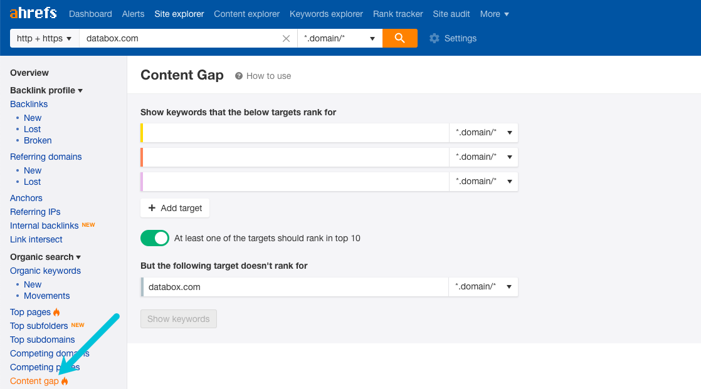
Task: Open Referring domains report
Action: pyautogui.click(x=46, y=157)
